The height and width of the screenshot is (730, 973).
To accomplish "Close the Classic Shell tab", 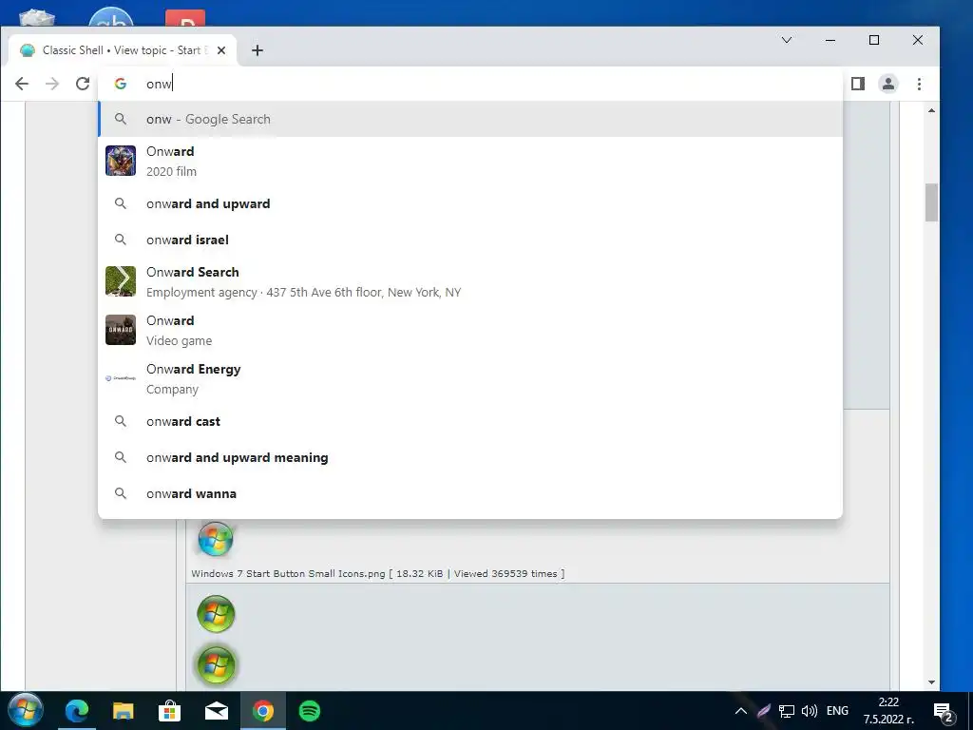I will 220,50.
